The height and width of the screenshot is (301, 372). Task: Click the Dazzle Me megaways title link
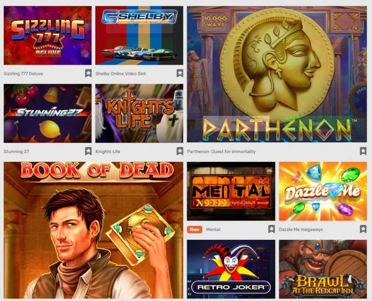pos(301,229)
